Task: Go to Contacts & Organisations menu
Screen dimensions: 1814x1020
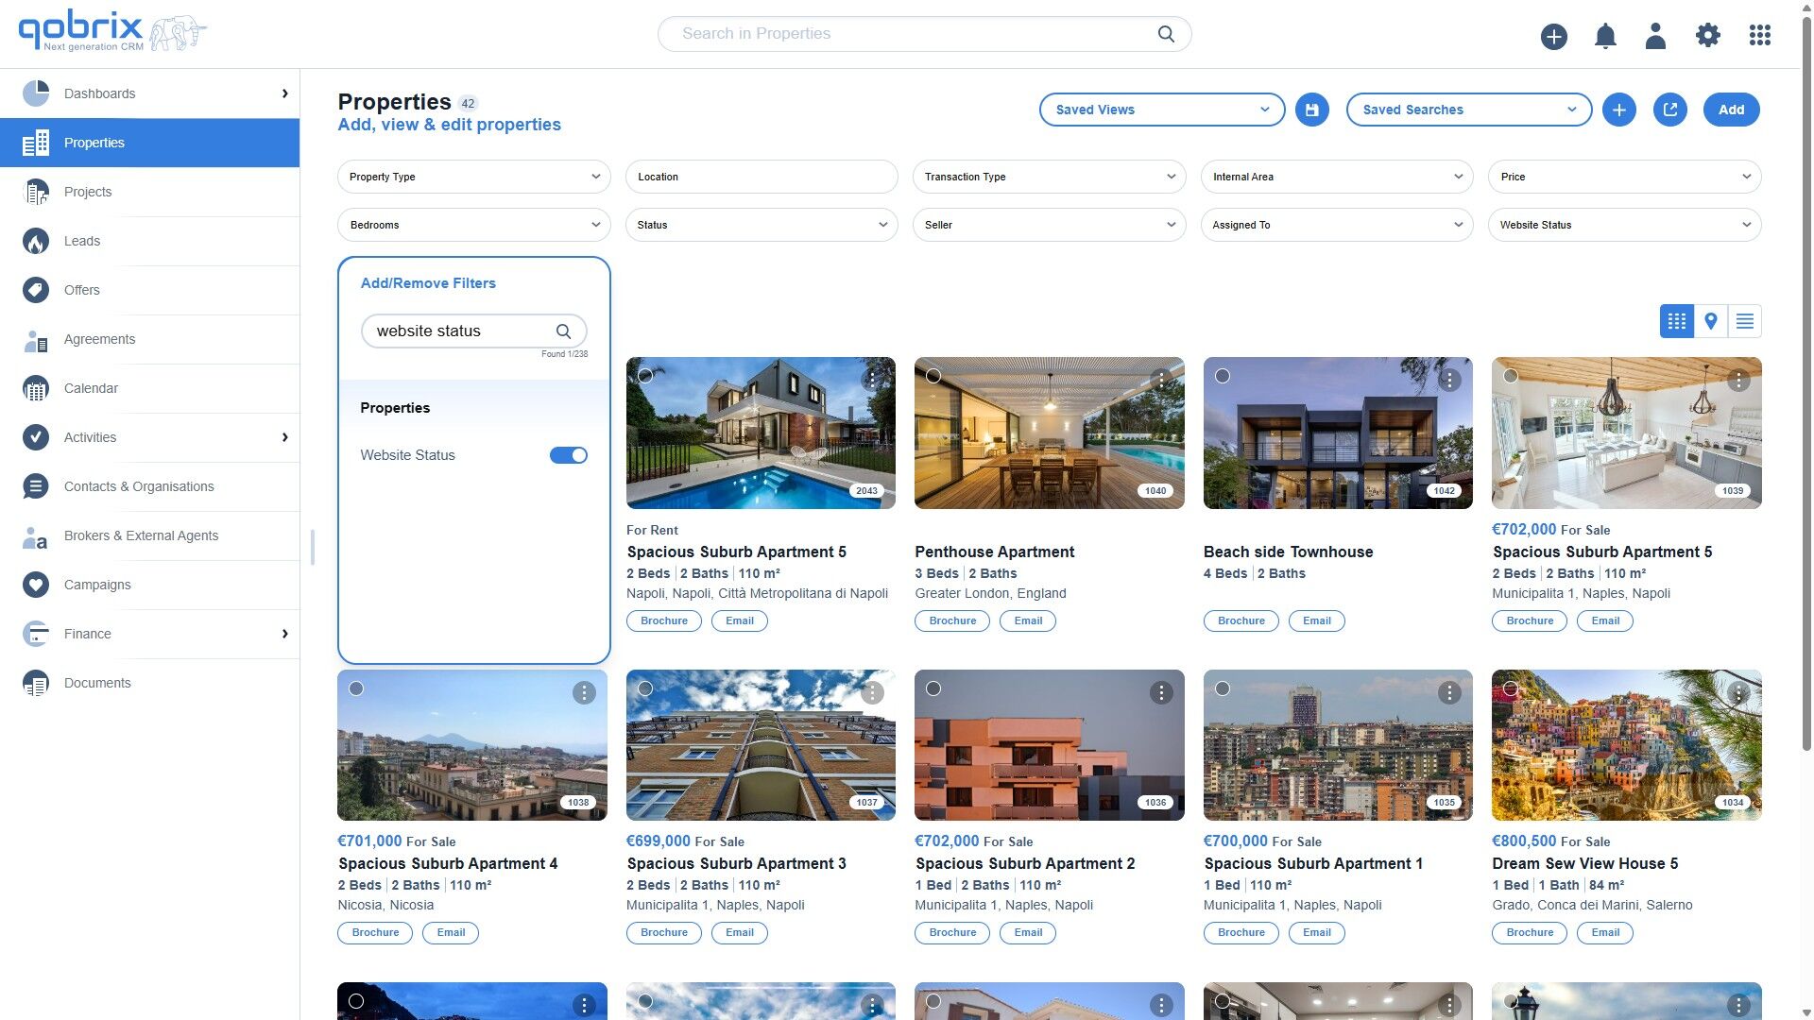Action: click(x=139, y=486)
